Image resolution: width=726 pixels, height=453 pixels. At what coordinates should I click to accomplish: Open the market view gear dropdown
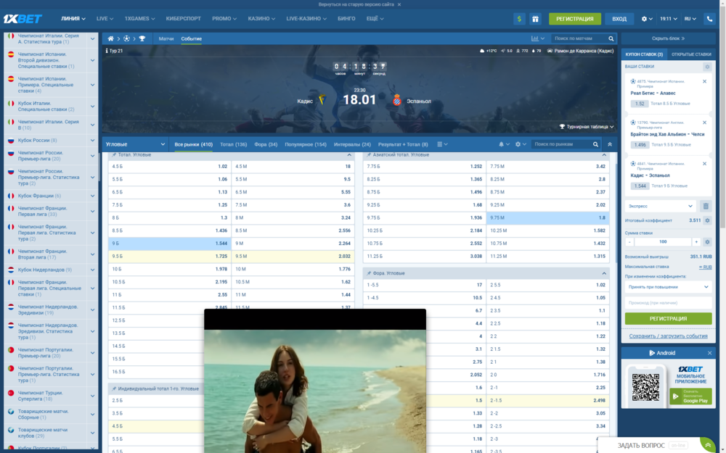click(x=521, y=144)
